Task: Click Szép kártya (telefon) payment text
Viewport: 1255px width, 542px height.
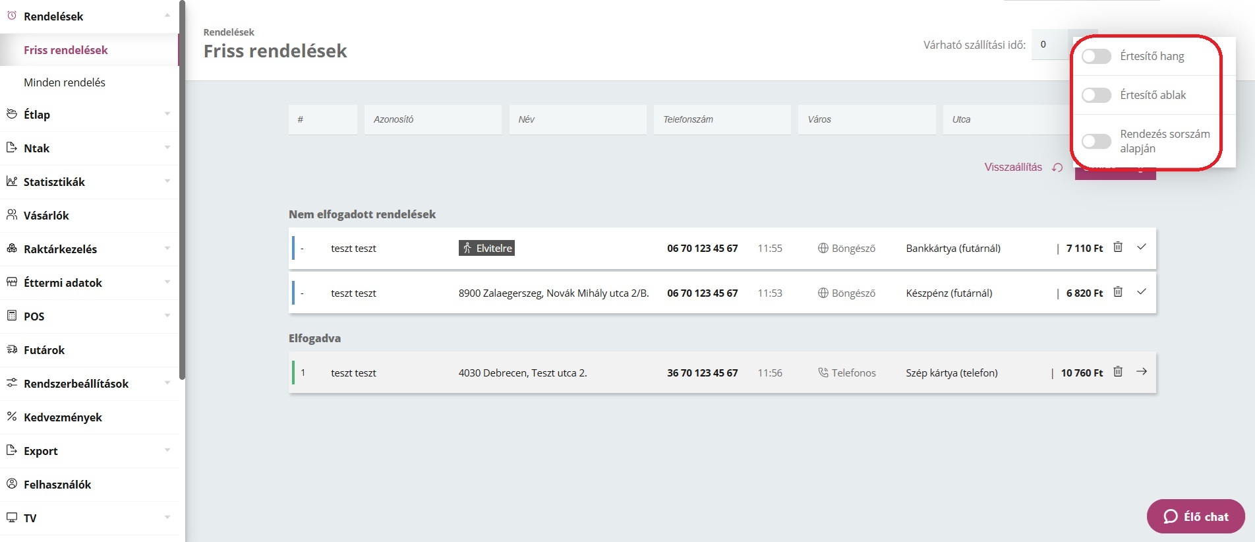Action: 952,373
